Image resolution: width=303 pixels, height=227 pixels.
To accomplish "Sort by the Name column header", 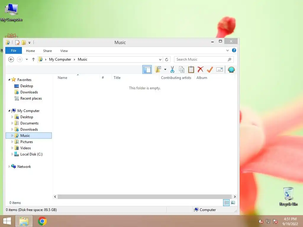I will coord(62,78).
